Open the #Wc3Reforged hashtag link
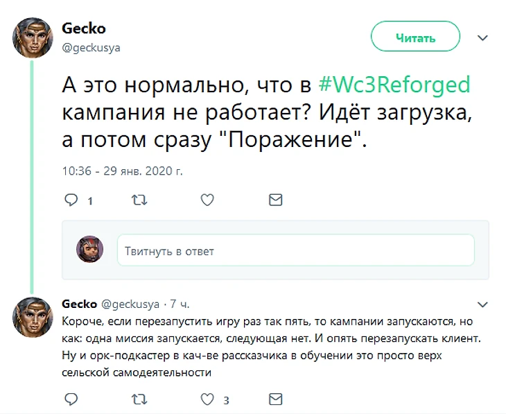This screenshot has height=414, width=506. (x=394, y=85)
